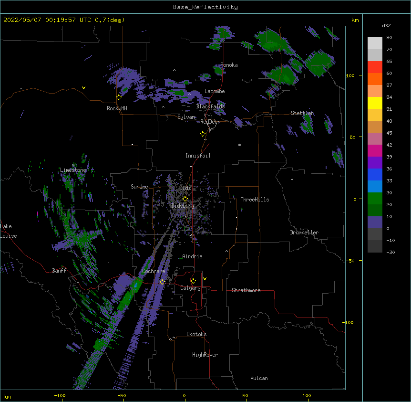Click the km unit label at bottom left
Viewport: 411px width, 402px height.
[7, 397]
